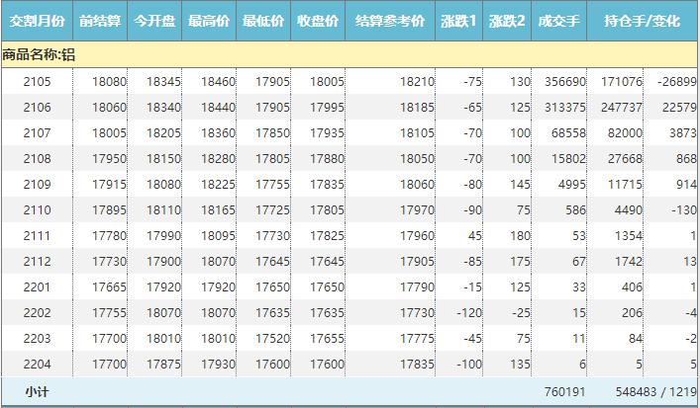This screenshot has width=700, height=408.
Task: Select the 2201 contract row
Action: 38,286
